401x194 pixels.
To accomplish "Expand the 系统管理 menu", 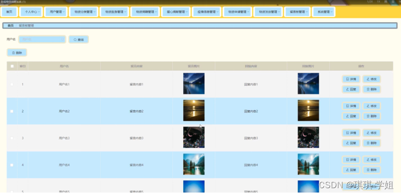I will [323, 12].
